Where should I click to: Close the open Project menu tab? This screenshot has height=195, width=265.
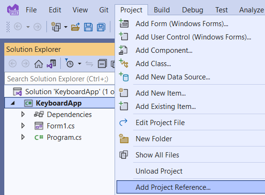coord(131,10)
